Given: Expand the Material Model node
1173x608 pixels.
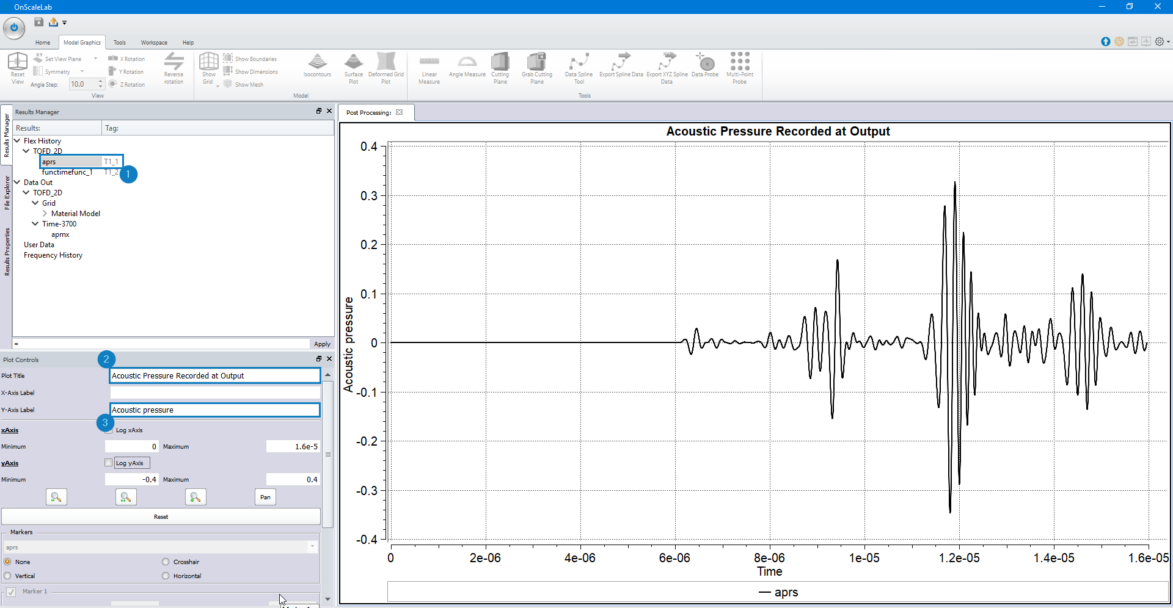Looking at the screenshot, I should click(45, 214).
